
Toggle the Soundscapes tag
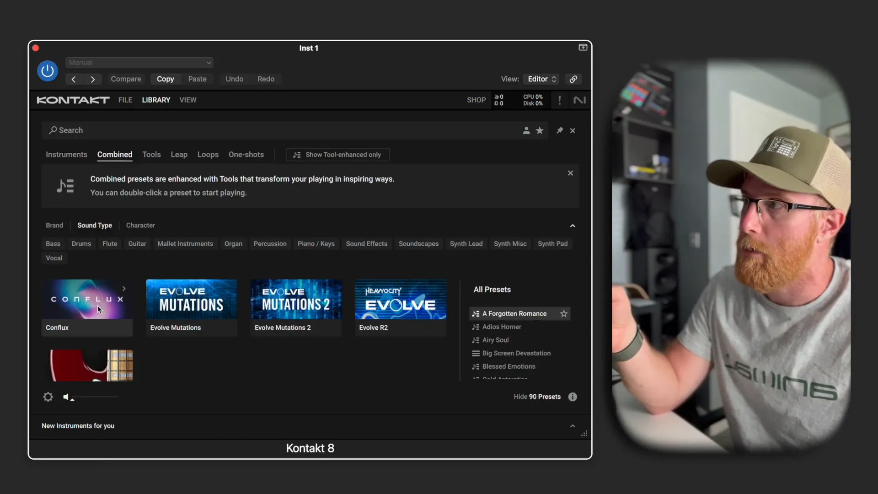pos(418,244)
